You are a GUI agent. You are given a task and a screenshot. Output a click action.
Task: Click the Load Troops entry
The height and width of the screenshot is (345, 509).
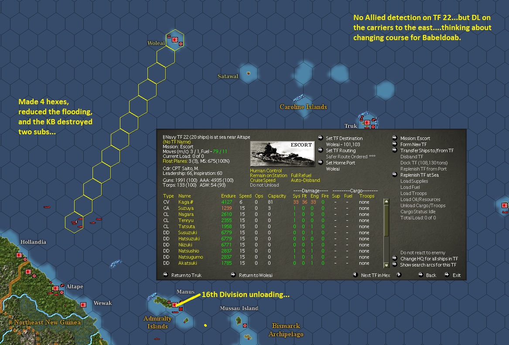[x=413, y=193]
